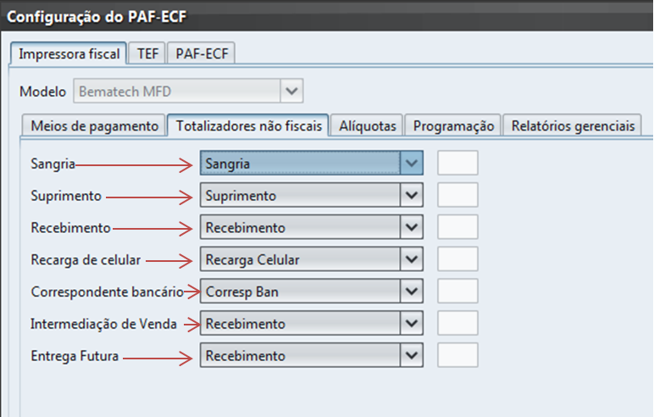The width and height of the screenshot is (654, 417).
Task: Focus the field next to Recarga Celular
Action: [457, 259]
